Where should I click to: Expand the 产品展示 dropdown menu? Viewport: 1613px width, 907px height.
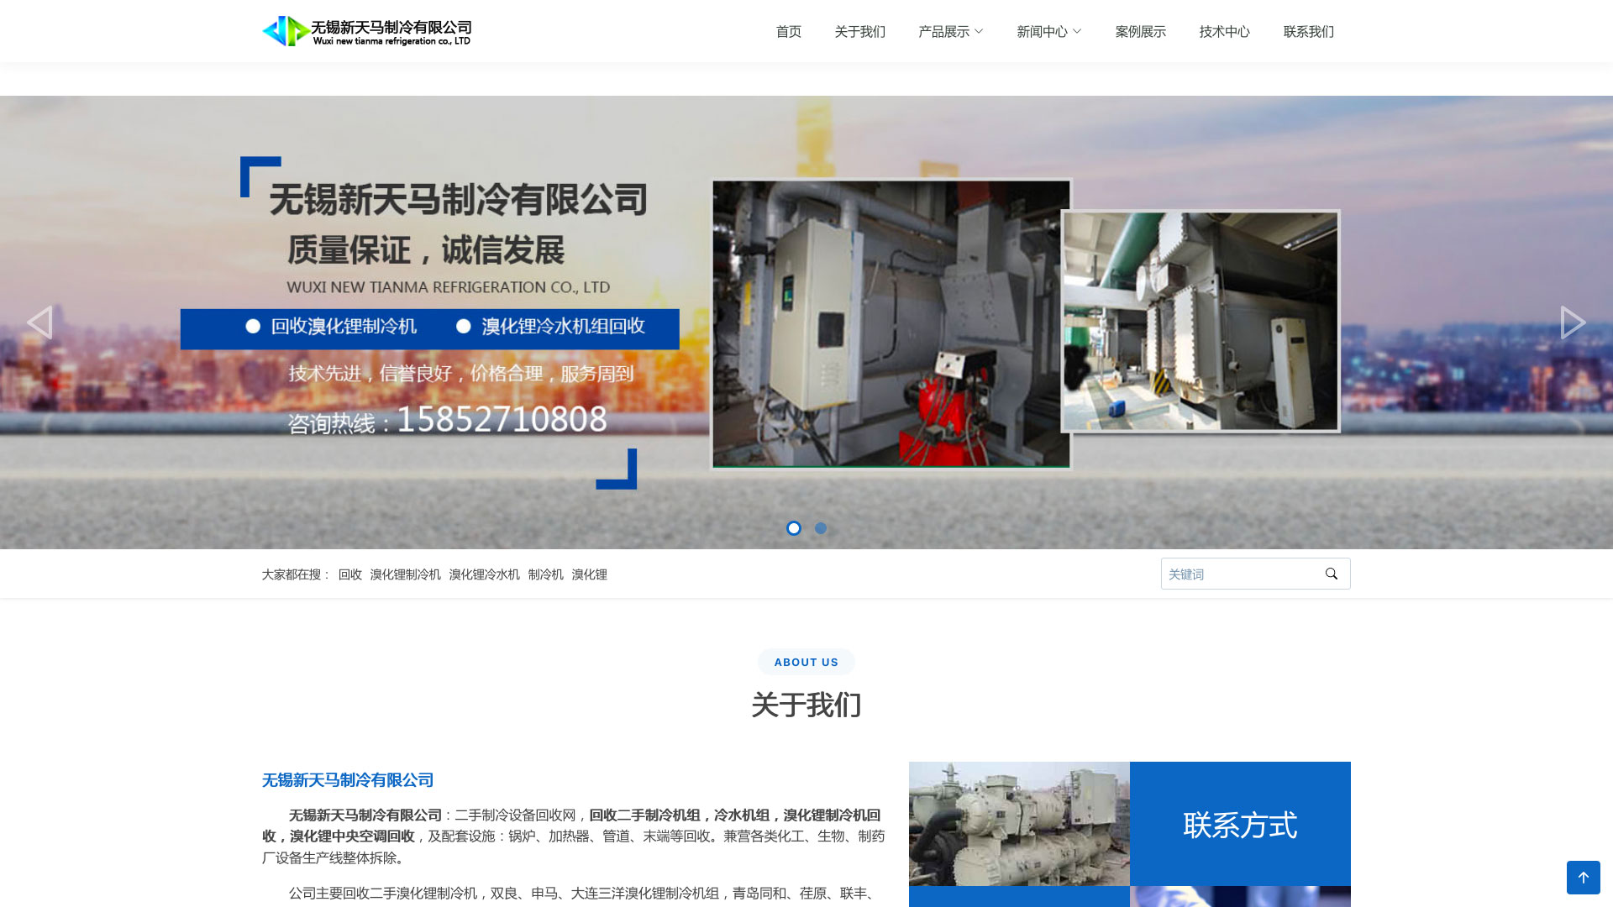click(950, 32)
